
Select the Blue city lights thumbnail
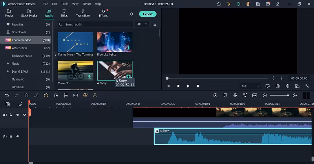115,42
